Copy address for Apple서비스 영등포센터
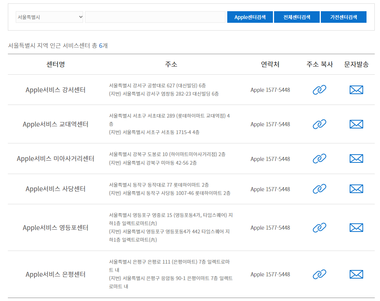The height and width of the screenshot is (301, 380). coord(319,227)
